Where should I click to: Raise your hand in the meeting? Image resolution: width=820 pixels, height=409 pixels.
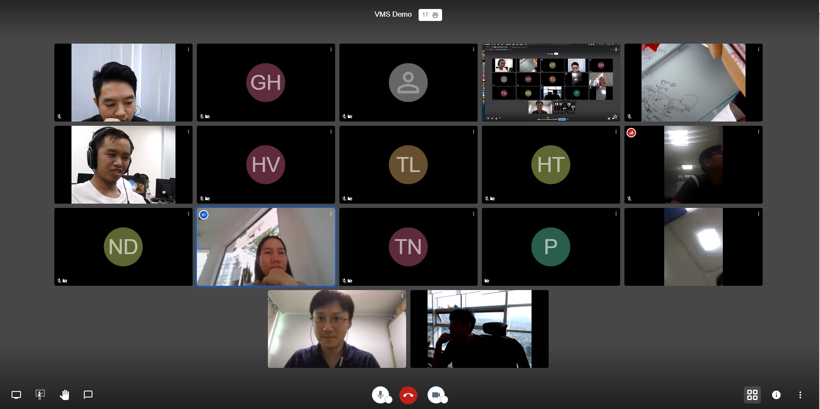[x=64, y=395]
